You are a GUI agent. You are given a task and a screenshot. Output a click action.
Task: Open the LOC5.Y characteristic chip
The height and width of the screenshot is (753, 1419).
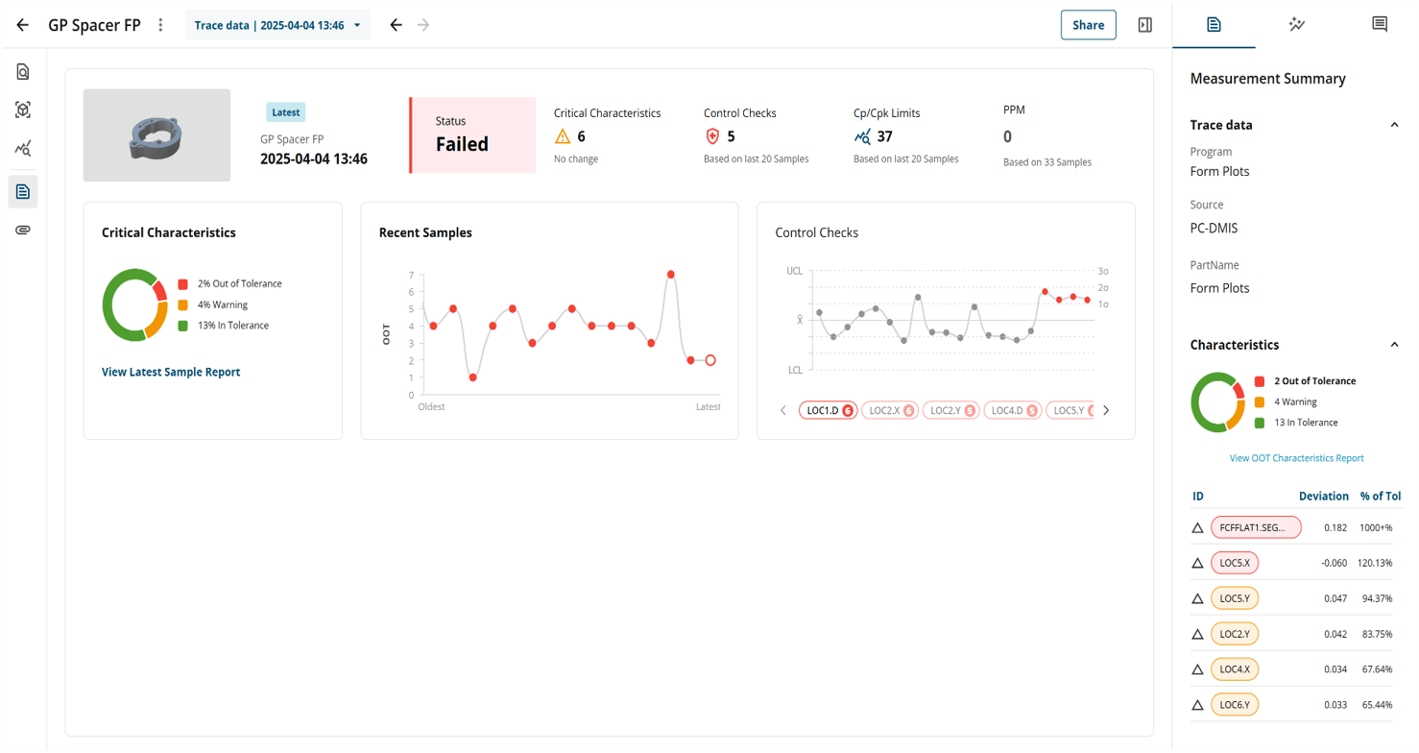tap(1235, 598)
